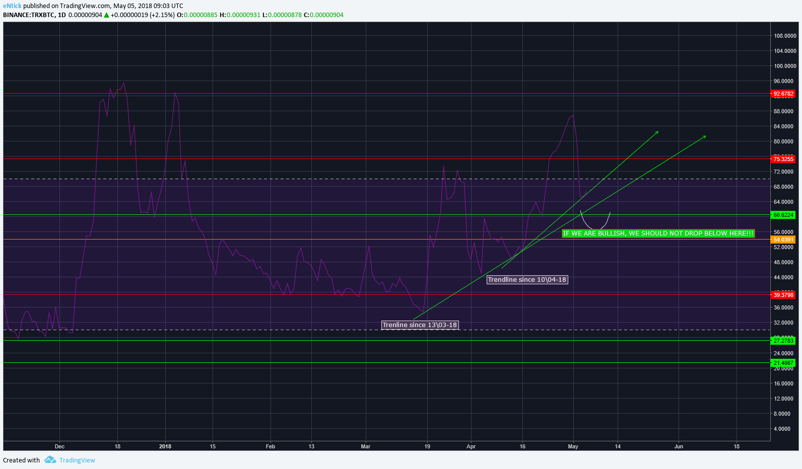Select the 92.6782 red price label
The height and width of the screenshot is (469, 802).
tap(783, 94)
